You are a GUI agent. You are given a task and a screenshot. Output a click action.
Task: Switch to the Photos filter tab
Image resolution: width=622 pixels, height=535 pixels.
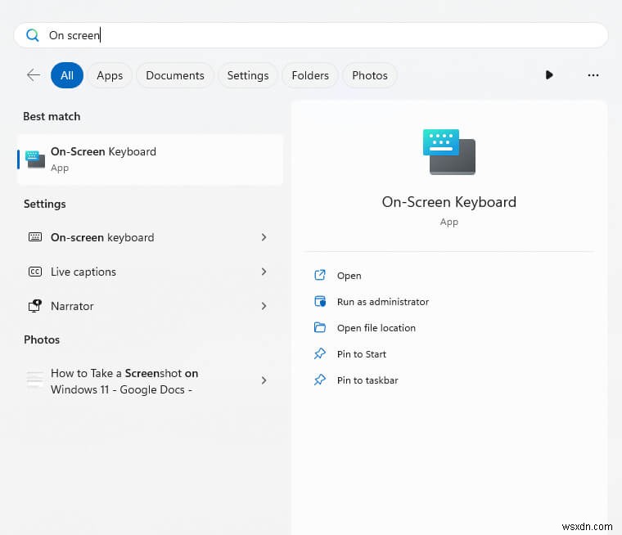click(x=370, y=75)
